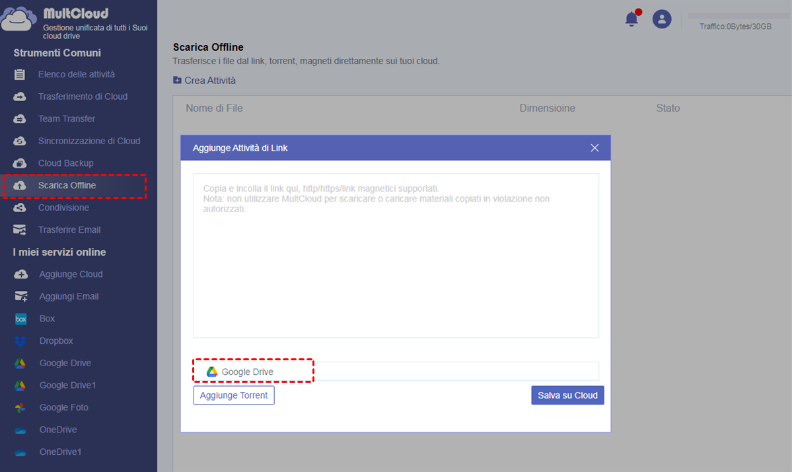Click the Google Foto pinwheel icon
This screenshot has width=792, height=472.
tap(20, 408)
